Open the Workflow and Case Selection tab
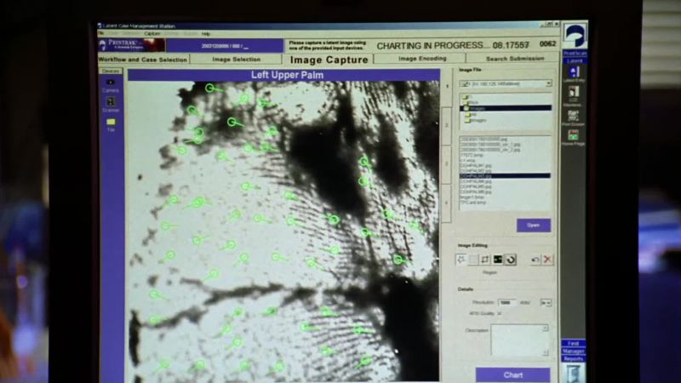The height and width of the screenshot is (383, 681). point(143,60)
